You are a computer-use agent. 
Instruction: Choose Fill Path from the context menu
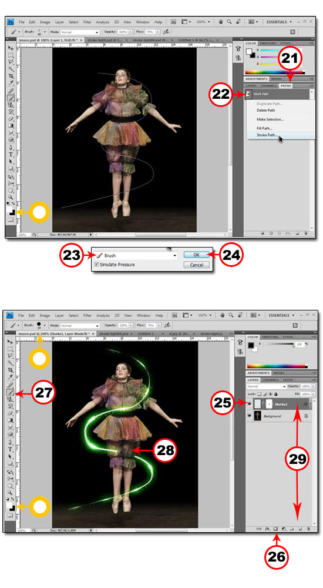tap(264, 128)
